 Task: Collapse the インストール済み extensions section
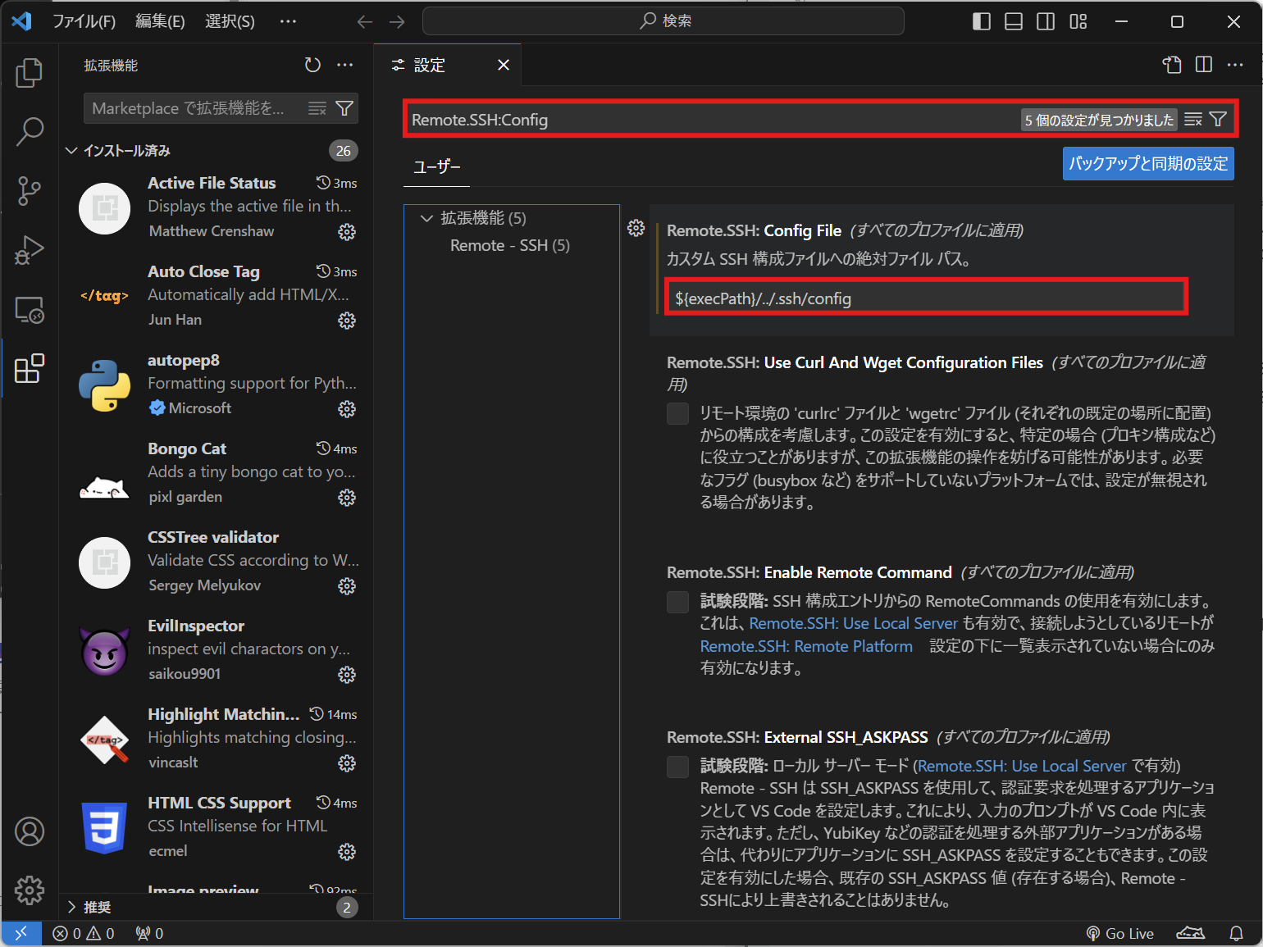click(x=71, y=150)
